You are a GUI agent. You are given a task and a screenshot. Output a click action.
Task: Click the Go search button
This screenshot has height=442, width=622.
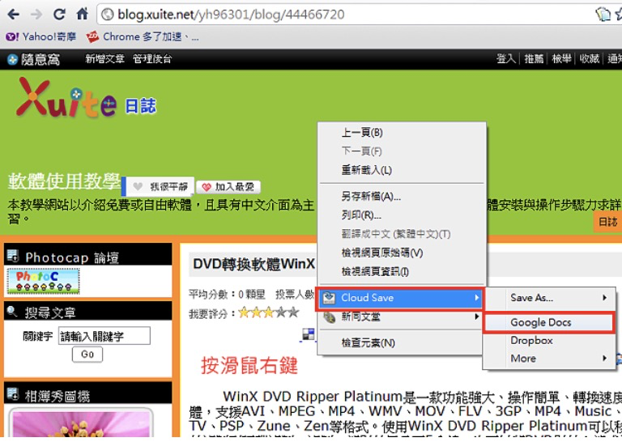coord(87,354)
